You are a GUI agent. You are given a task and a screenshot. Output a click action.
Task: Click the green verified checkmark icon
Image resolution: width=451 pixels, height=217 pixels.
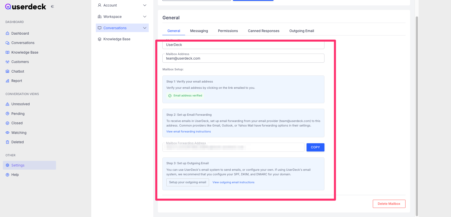point(170,96)
